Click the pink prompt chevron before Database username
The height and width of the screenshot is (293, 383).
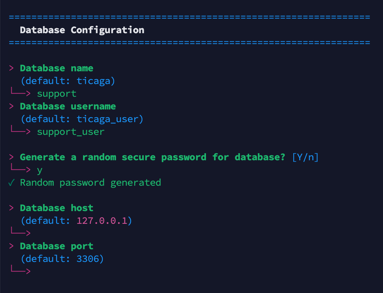[x=12, y=107]
